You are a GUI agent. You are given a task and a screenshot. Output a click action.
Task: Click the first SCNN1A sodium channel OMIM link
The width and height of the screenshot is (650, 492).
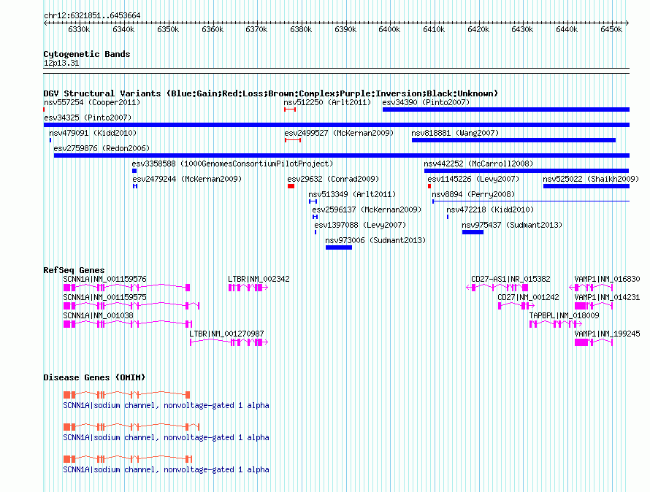166,405
